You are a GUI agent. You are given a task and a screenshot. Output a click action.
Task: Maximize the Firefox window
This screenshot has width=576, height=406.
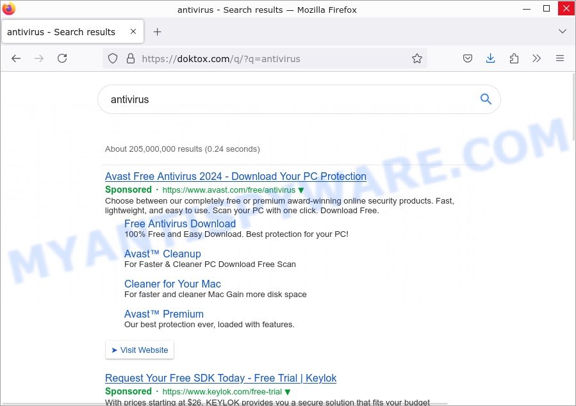click(x=547, y=8)
